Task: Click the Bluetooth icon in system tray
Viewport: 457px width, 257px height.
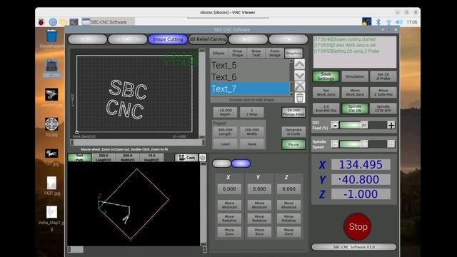Action: (x=378, y=22)
